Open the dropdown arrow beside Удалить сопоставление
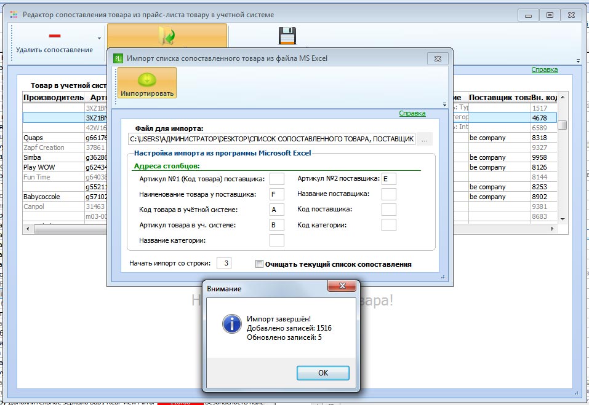Viewport: 589px width, 405px height. [99, 38]
